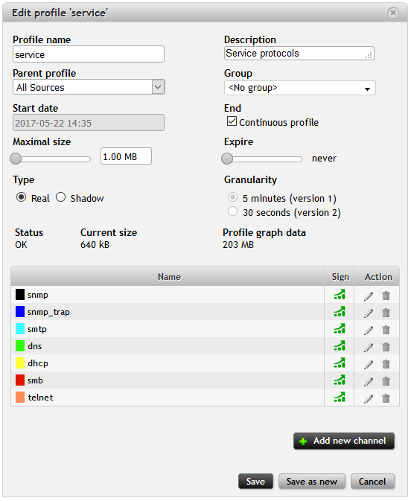Edit the dns channel with pencil icon

tap(369, 347)
